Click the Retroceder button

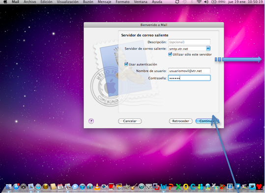pos(180,121)
